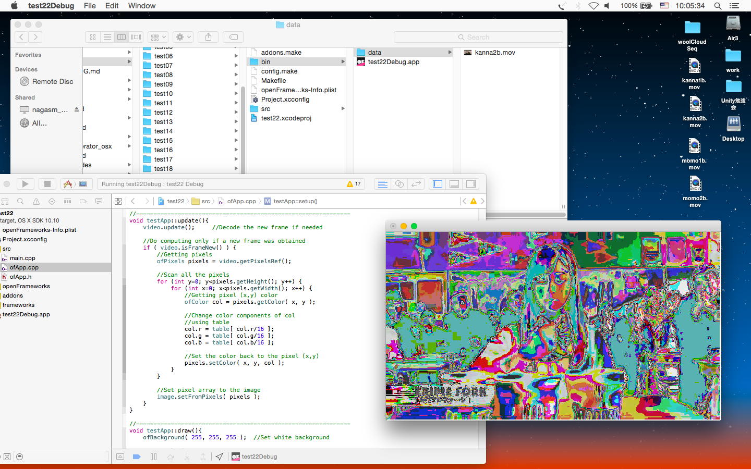The image size is (751, 469).
Task: Click the Finder Search field
Action: click(478, 37)
